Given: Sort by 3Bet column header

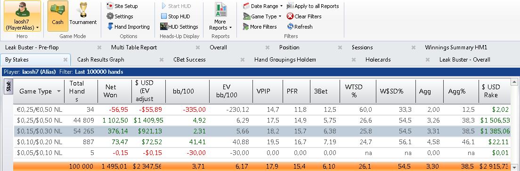Looking at the screenshot, I should (x=325, y=91).
